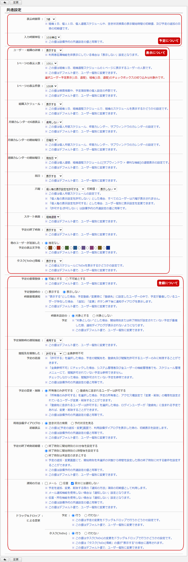Image resolution: width=188 pixels, height=562 pixels.
Task: Open the 六曜 初期値 dropdown showing 表示しない
Action: click(x=108, y=189)
